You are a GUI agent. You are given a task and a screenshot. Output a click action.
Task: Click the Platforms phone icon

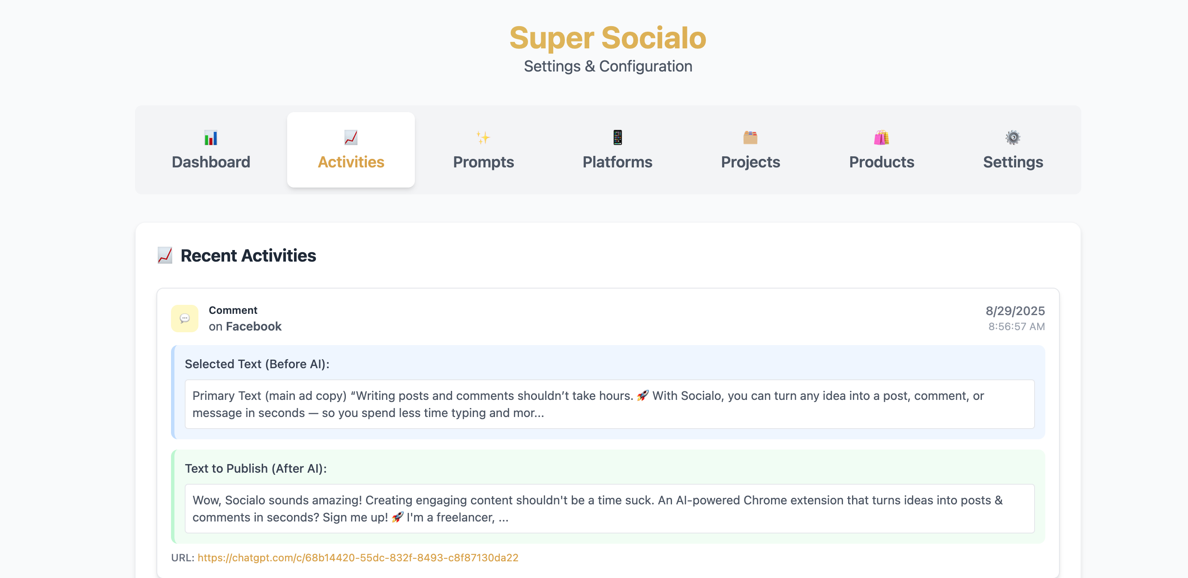[617, 138]
